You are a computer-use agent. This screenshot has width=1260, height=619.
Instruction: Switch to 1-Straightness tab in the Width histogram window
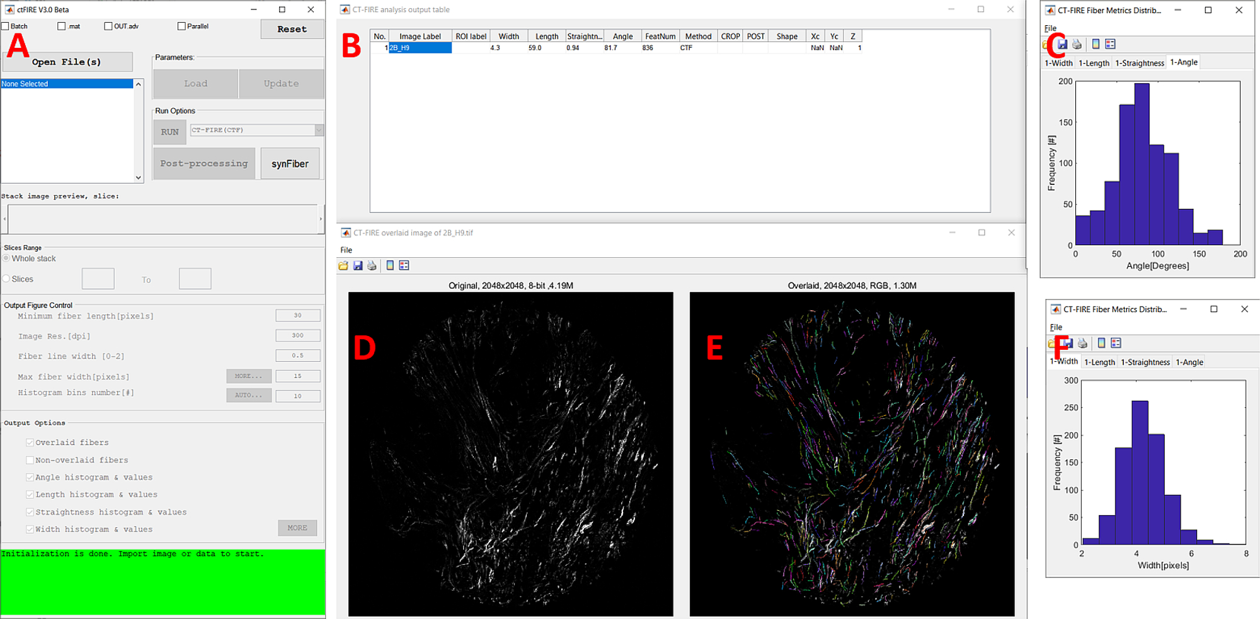pos(1145,362)
